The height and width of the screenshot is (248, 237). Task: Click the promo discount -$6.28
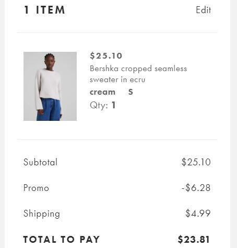[x=196, y=188]
